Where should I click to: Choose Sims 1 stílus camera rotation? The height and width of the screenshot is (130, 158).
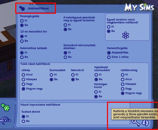109,57
